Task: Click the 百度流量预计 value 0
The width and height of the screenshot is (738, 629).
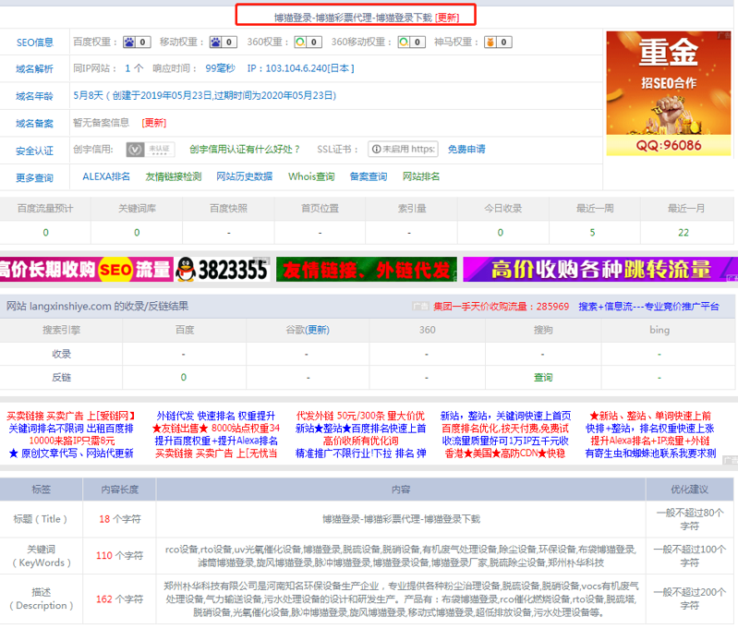Action: pyautogui.click(x=45, y=233)
